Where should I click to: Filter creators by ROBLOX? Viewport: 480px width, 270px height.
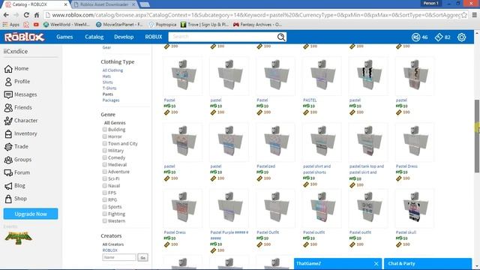coord(110,250)
